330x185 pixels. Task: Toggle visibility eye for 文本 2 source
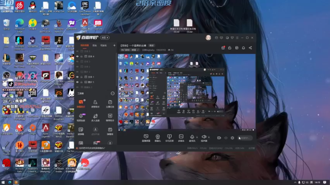[78, 67]
